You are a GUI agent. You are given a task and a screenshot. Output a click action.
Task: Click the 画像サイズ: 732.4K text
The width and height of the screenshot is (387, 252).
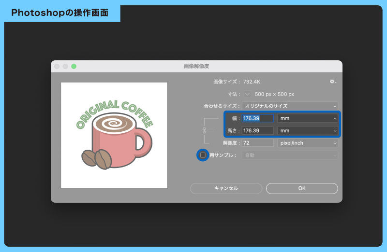237,82
